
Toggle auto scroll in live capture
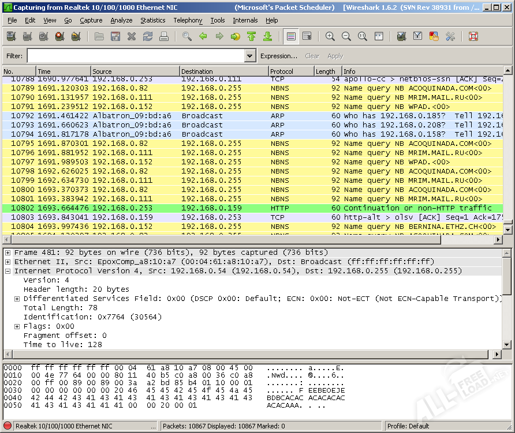click(307, 36)
